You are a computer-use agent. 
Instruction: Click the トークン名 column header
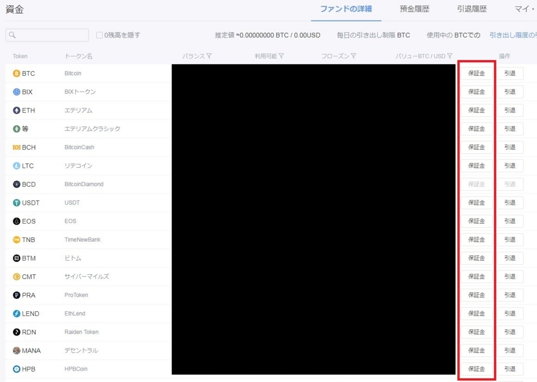79,56
